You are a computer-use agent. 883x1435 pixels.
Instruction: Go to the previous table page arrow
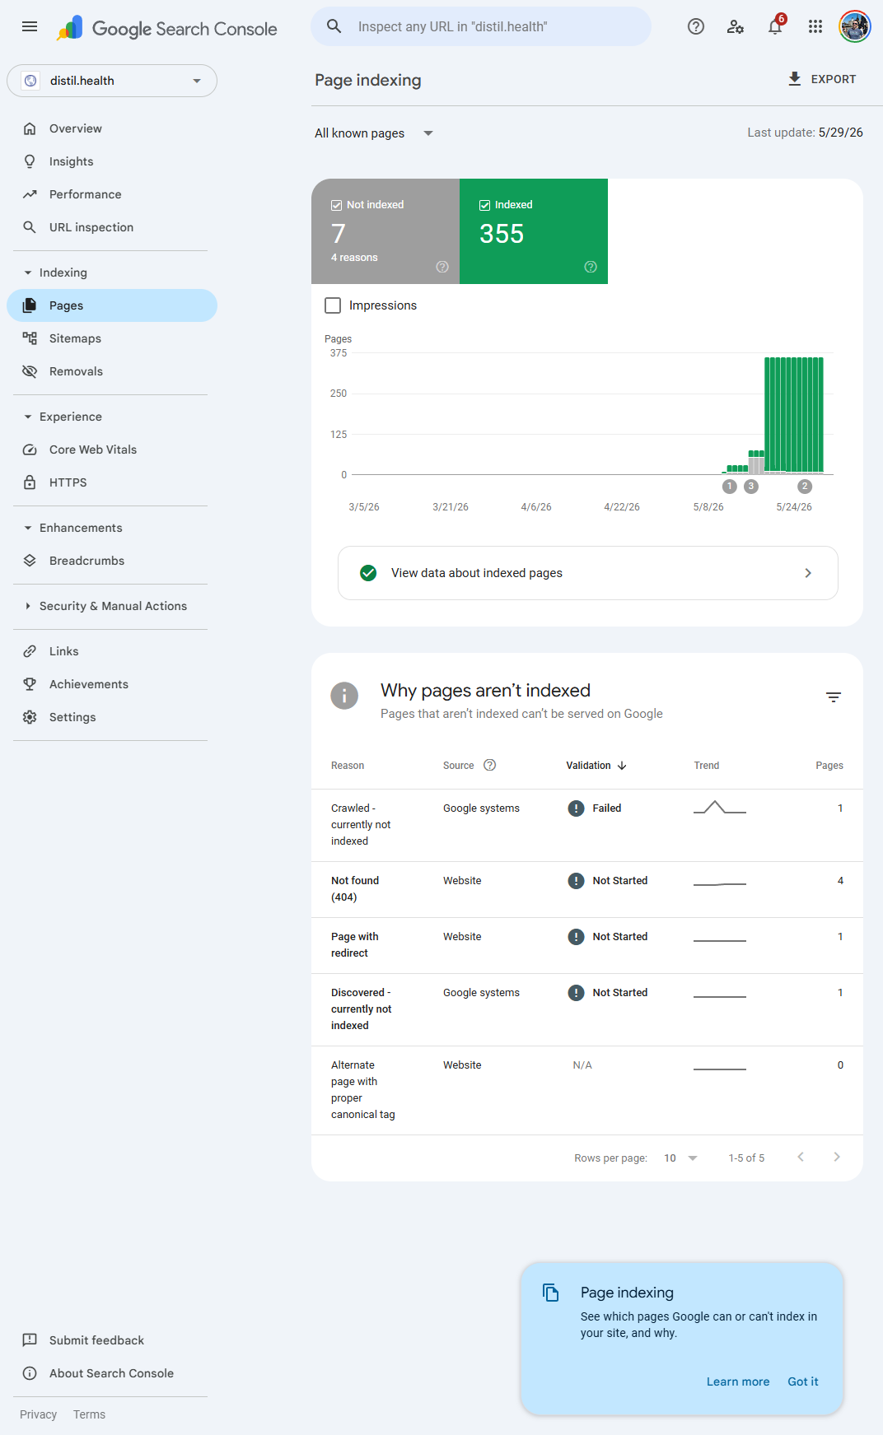(801, 1157)
